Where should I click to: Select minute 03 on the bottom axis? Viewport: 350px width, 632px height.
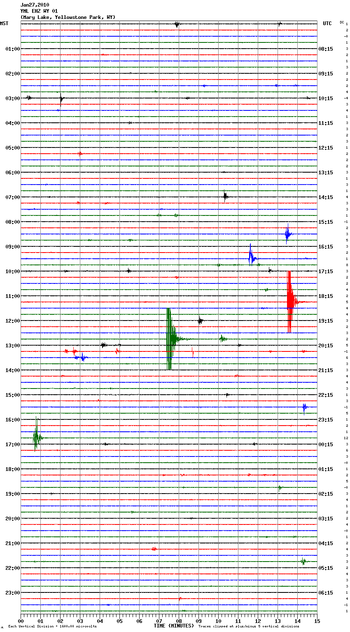pyautogui.click(x=80, y=621)
